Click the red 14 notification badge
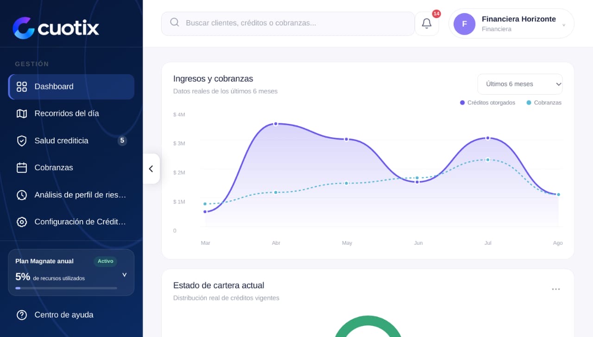The height and width of the screenshot is (337, 593). pyautogui.click(x=436, y=14)
